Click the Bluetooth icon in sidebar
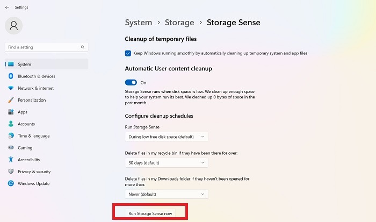This screenshot has height=222, width=376. 11,76
